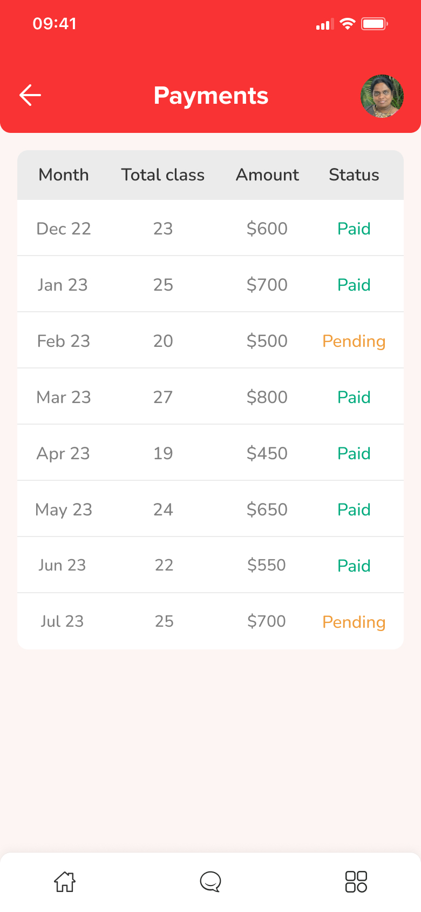The height and width of the screenshot is (912, 421).
Task: Tap the battery status icon
Action: (374, 24)
